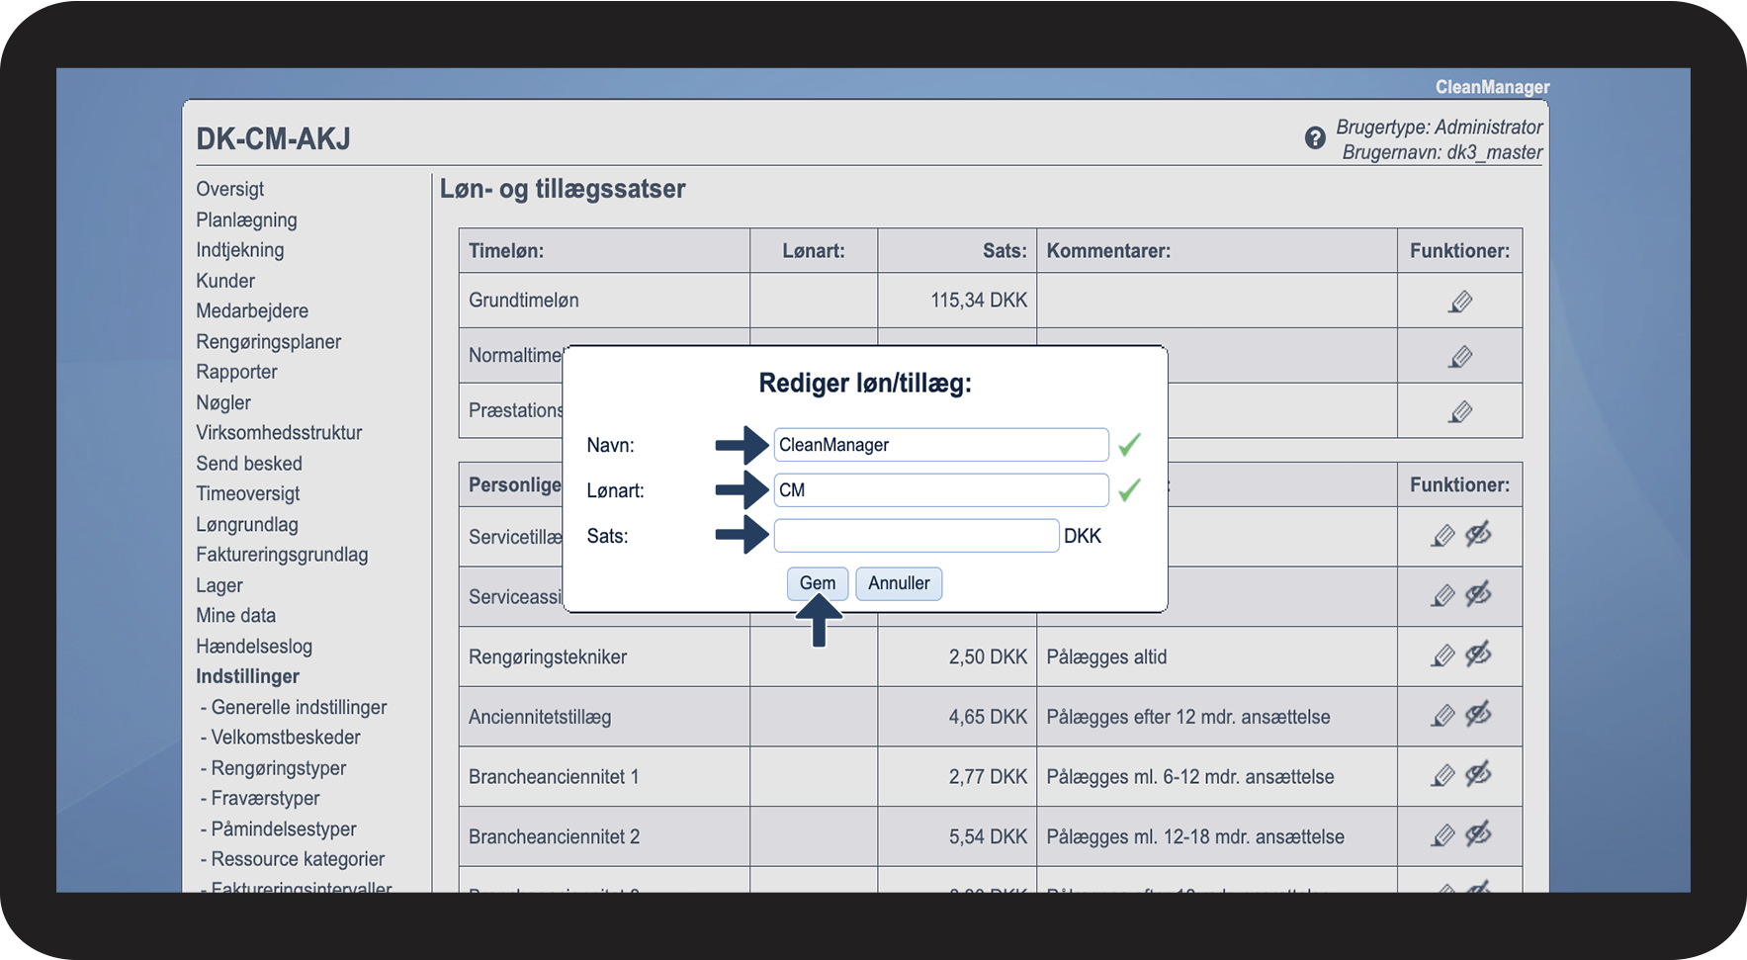The image size is (1747, 960).
Task: Click the pencil icon for Rengøringstekniker
Action: (x=1443, y=655)
